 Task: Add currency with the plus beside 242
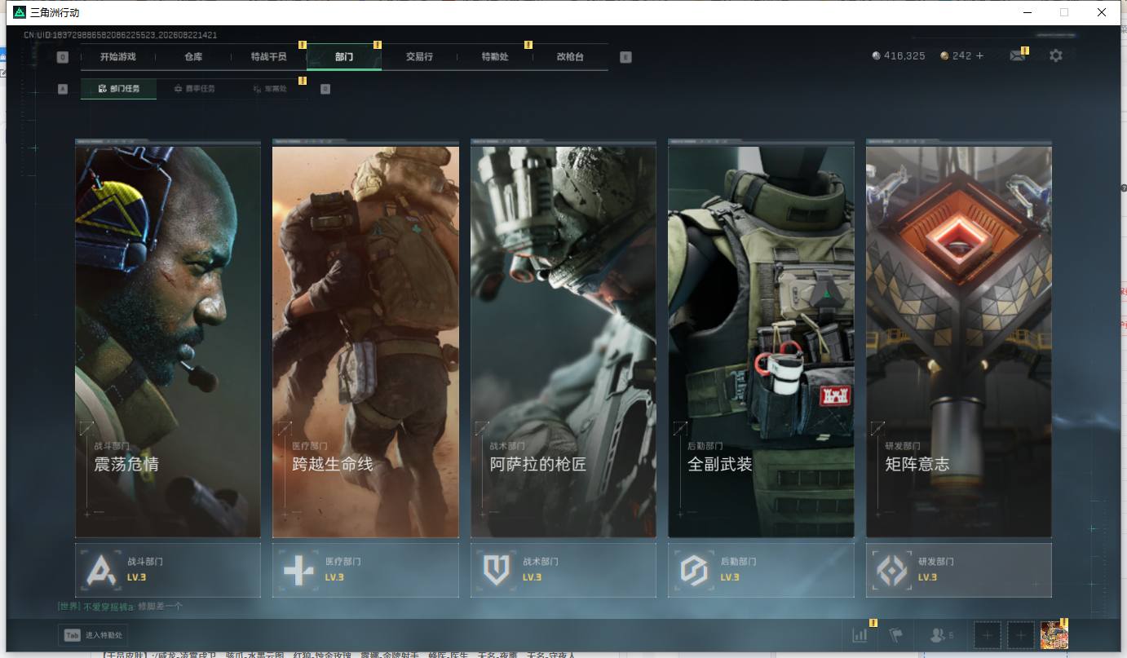tap(980, 56)
